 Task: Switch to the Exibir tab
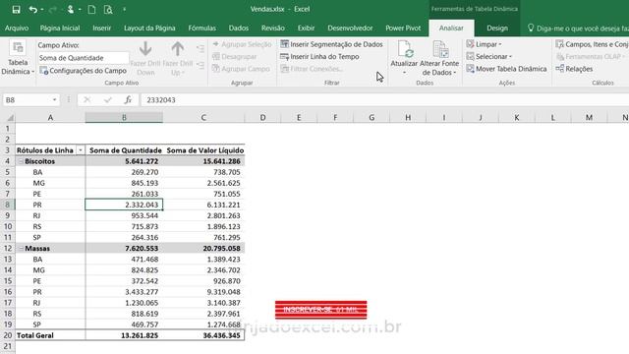tap(306, 29)
